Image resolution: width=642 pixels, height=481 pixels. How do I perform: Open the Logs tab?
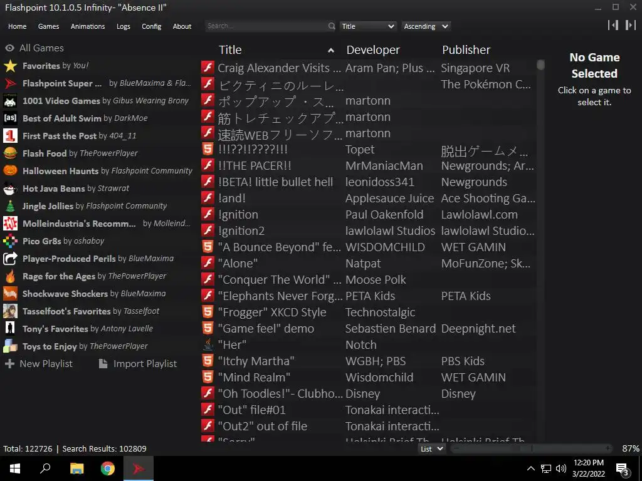[x=124, y=26]
